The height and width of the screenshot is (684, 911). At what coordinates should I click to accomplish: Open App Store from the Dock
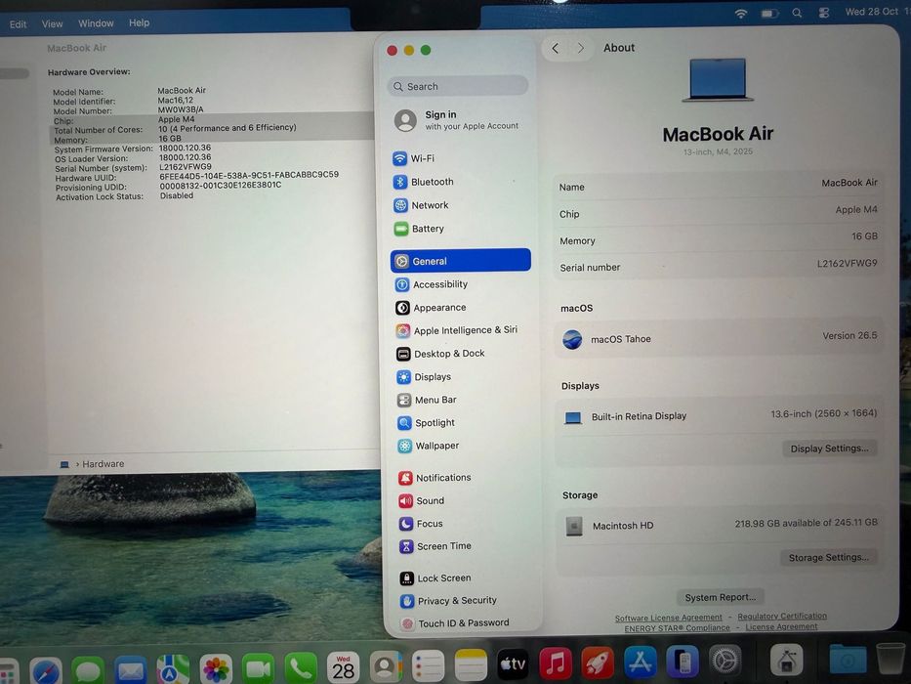coord(641,662)
